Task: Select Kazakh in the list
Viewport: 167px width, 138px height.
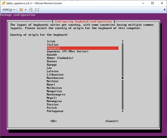Action: click(52, 55)
